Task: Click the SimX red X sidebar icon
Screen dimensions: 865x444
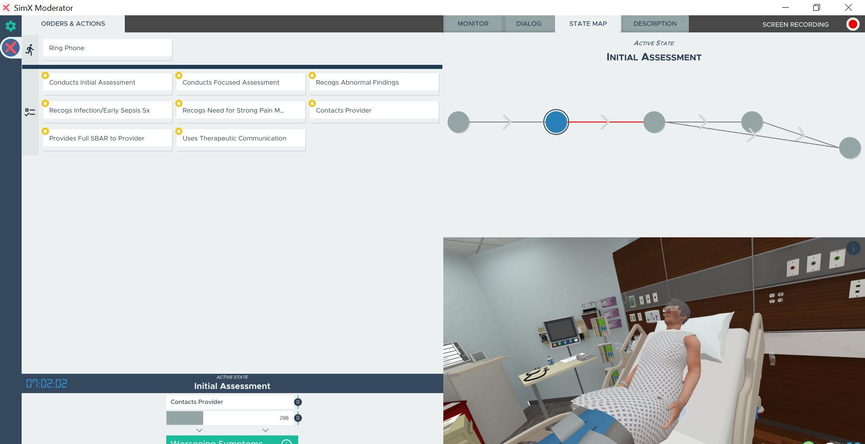Action: 10,48
